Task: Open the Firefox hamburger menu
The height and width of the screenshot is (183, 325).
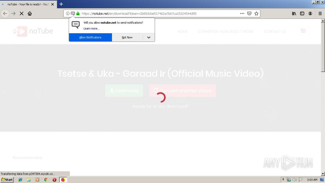Action: 320,13
